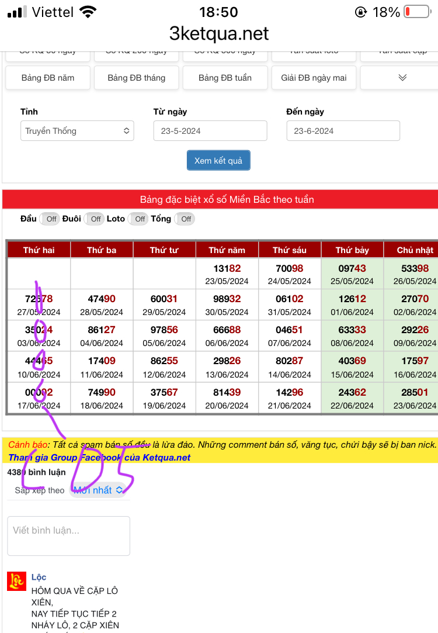Image resolution: width=438 pixels, height=633 pixels.
Task: Turn on the Tổng switch
Action: [x=184, y=219]
